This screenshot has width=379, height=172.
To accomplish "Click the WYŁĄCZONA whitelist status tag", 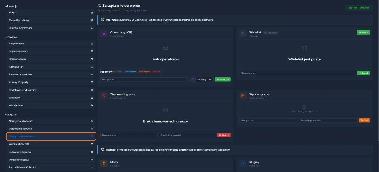I will pos(271,33).
